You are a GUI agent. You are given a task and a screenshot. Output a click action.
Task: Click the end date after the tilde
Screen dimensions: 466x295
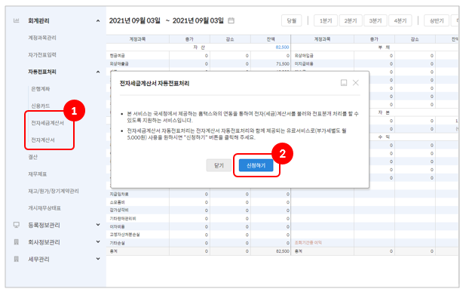coord(198,20)
